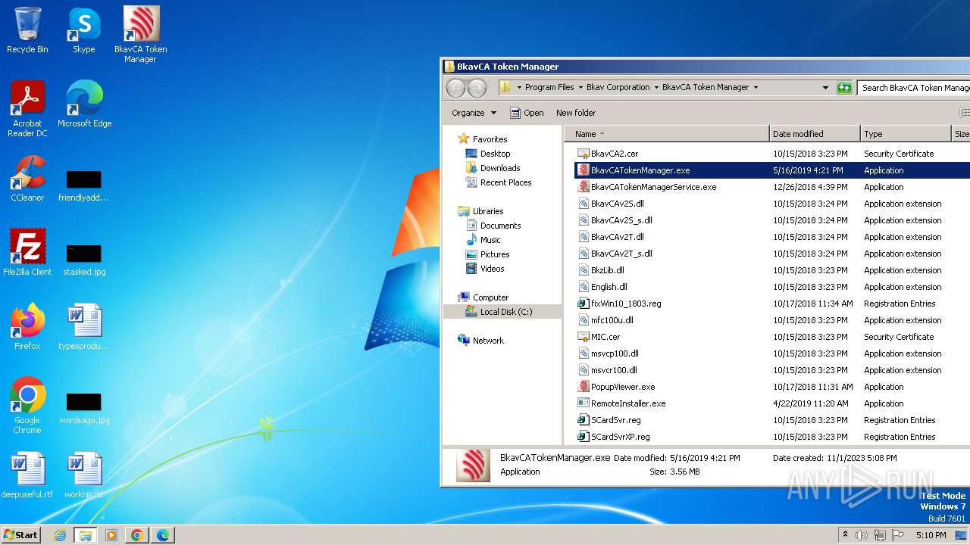Sort files by the Name column header
The image size is (970, 545).
(667, 134)
